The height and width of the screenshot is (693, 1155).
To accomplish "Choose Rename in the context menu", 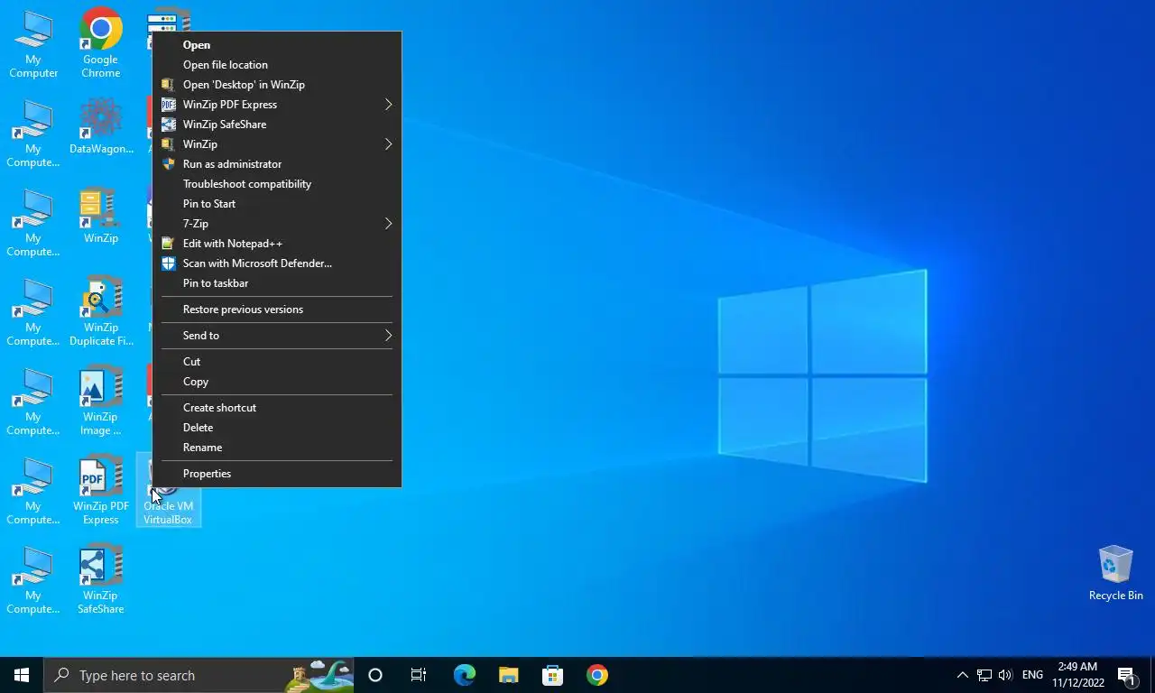I will [277, 447].
